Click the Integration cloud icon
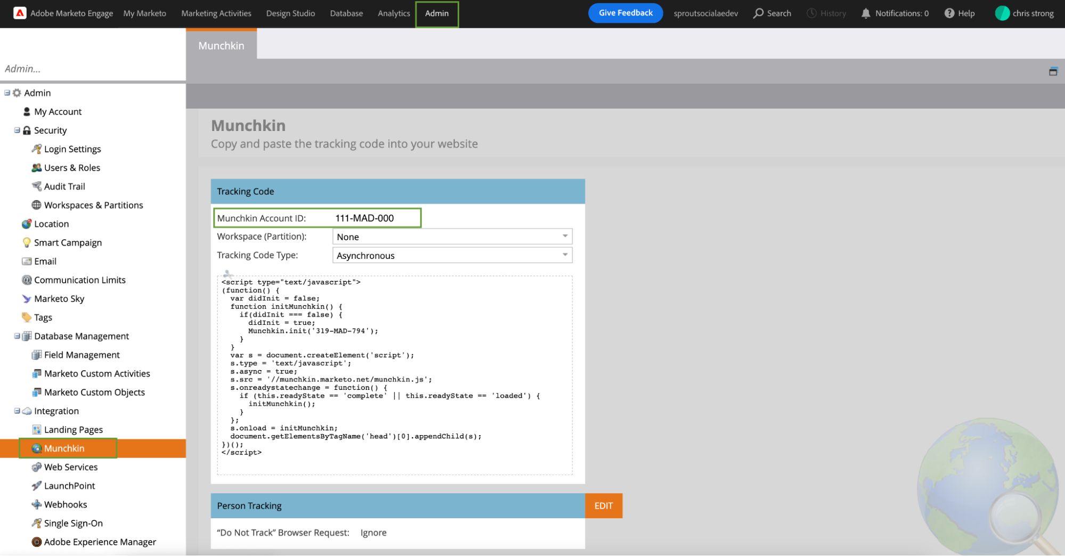The height and width of the screenshot is (556, 1065). 27,411
